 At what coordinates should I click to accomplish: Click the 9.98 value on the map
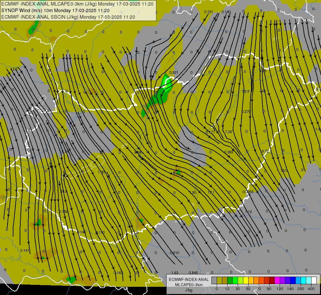pyautogui.click(x=138, y=152)
